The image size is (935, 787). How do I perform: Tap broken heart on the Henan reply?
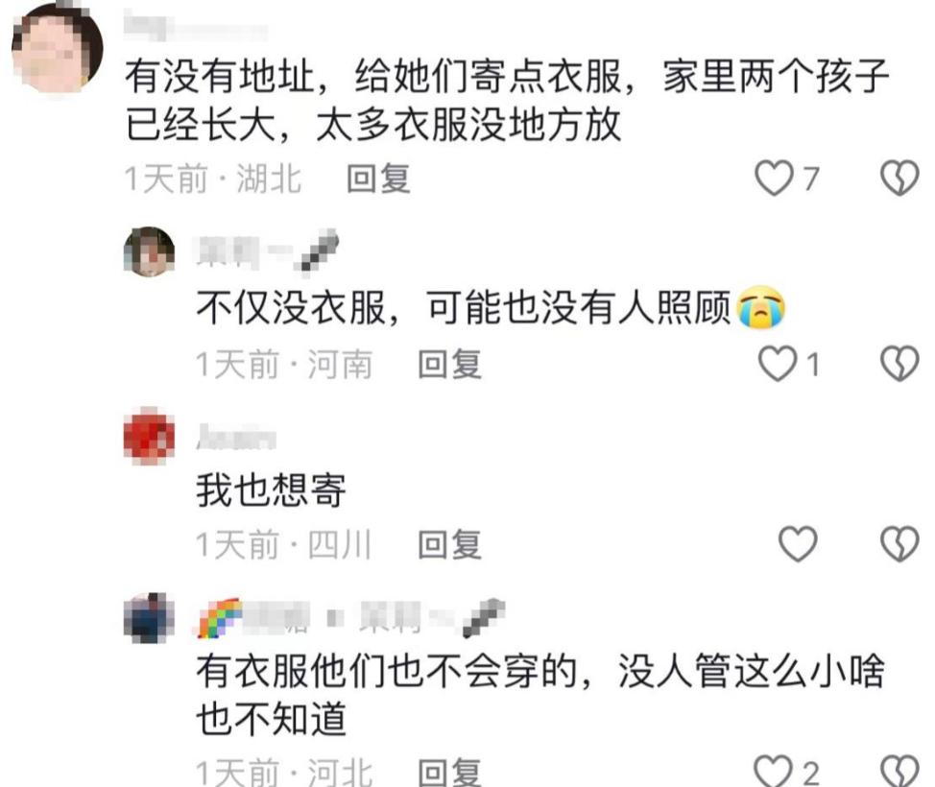point(899,364)
